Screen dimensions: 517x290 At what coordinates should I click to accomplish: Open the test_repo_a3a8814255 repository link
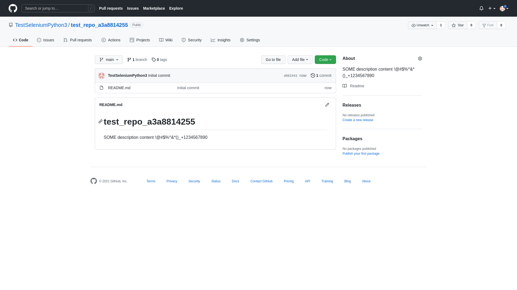(99, 25)
